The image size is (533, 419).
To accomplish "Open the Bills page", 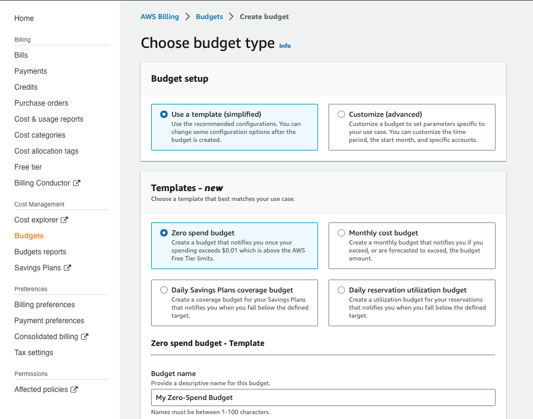I will click(20, 55).
